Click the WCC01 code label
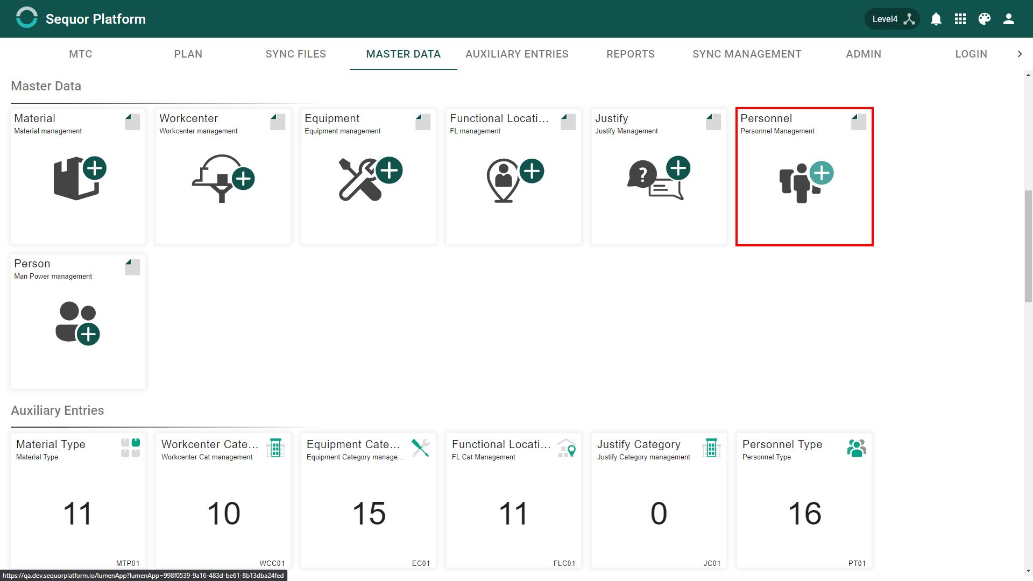The height and width of the screenshot is (581, 1033). (x=272, y=563)
